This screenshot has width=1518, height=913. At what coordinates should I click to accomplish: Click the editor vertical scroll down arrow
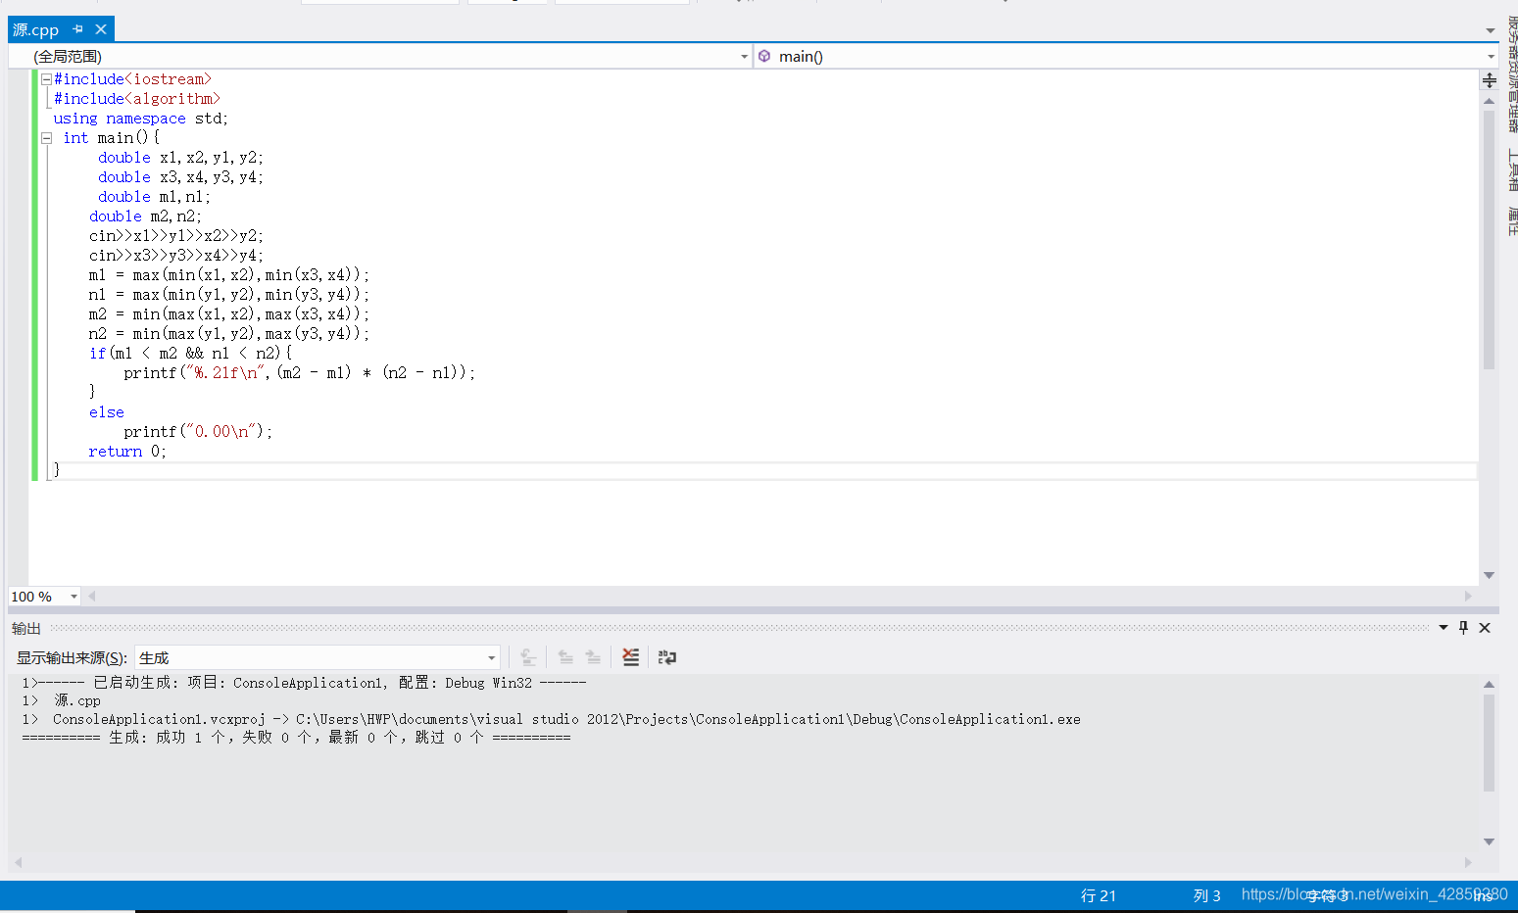(x=1489, y=575)
